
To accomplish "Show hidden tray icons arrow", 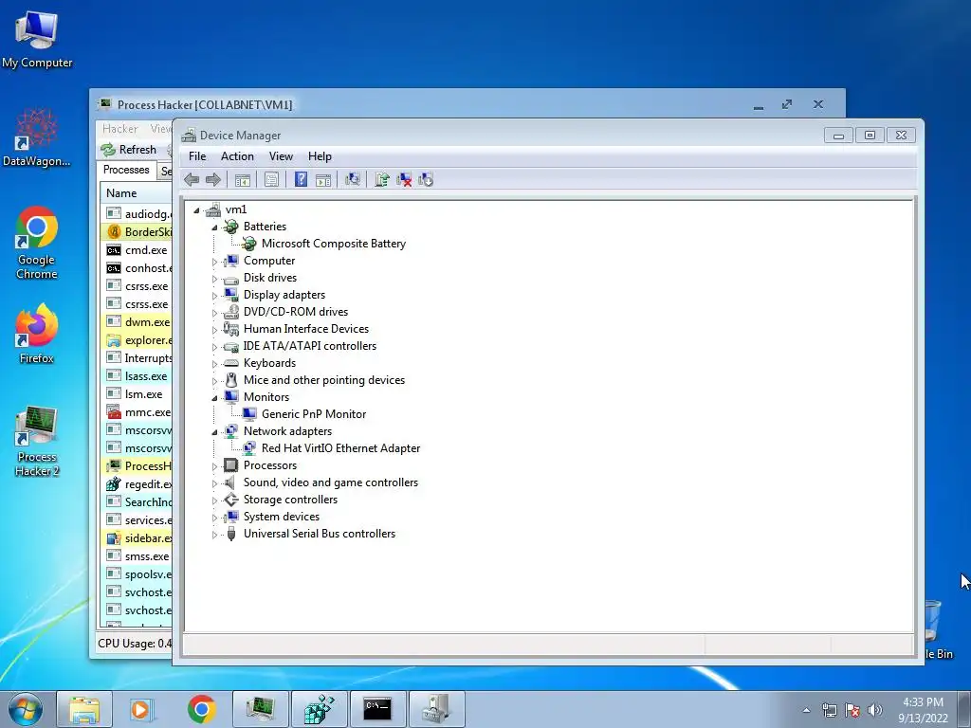I will point(806,710).
